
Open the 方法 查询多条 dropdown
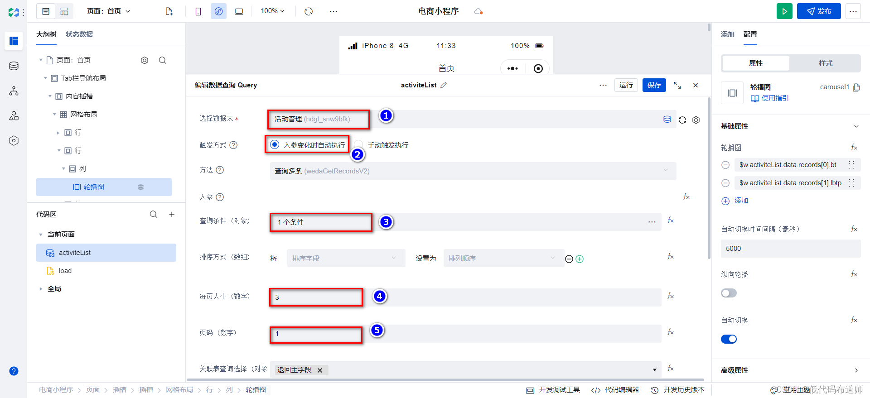[x=473, y=171]
